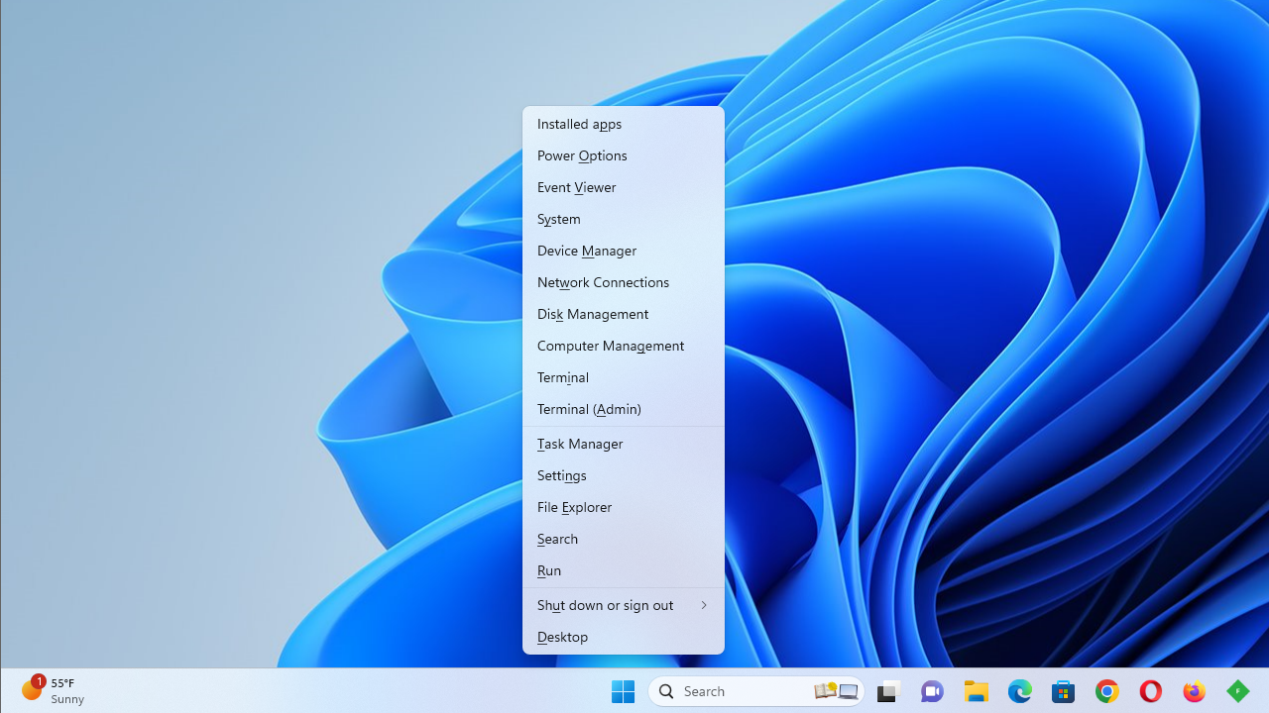Expand the Shut down or sign out submenu
The height and width of the screenshot is (713, 1269).
(623, 605)
